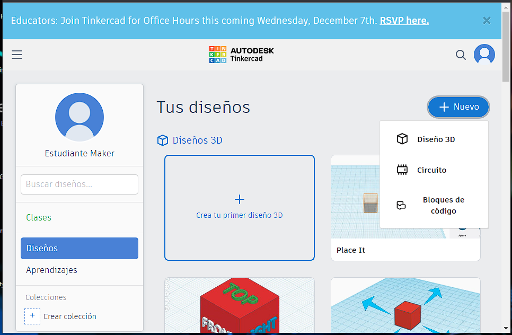Viewport: 512px width, 335px height.
Task: Click the plus icon for Crear colección
Action: pyautogui.click(x=32, y=316)
